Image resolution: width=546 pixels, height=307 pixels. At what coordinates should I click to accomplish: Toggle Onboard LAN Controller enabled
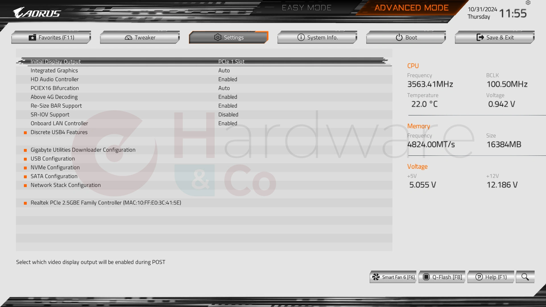pyautogui.click(x=227, y=123)
